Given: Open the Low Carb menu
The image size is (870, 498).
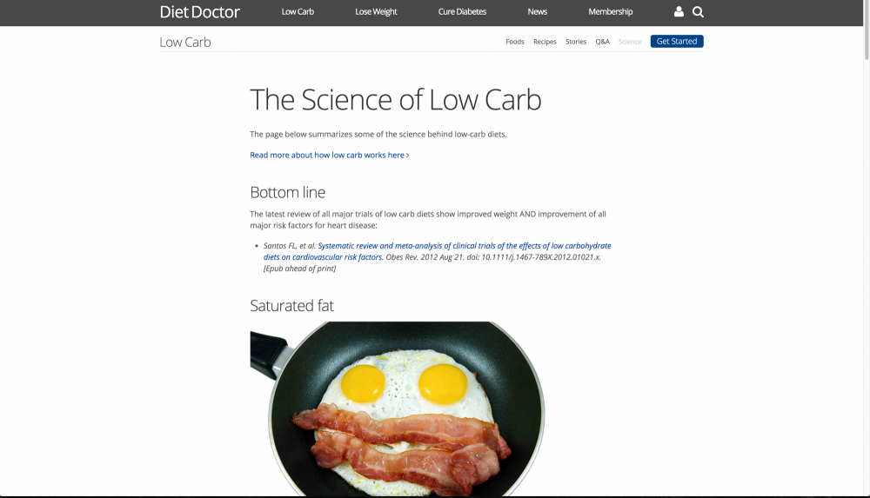Looking at the screenshot, I should coord(298,12).
